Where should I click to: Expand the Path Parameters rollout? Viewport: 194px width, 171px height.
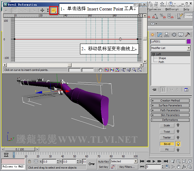pos(170,110)
